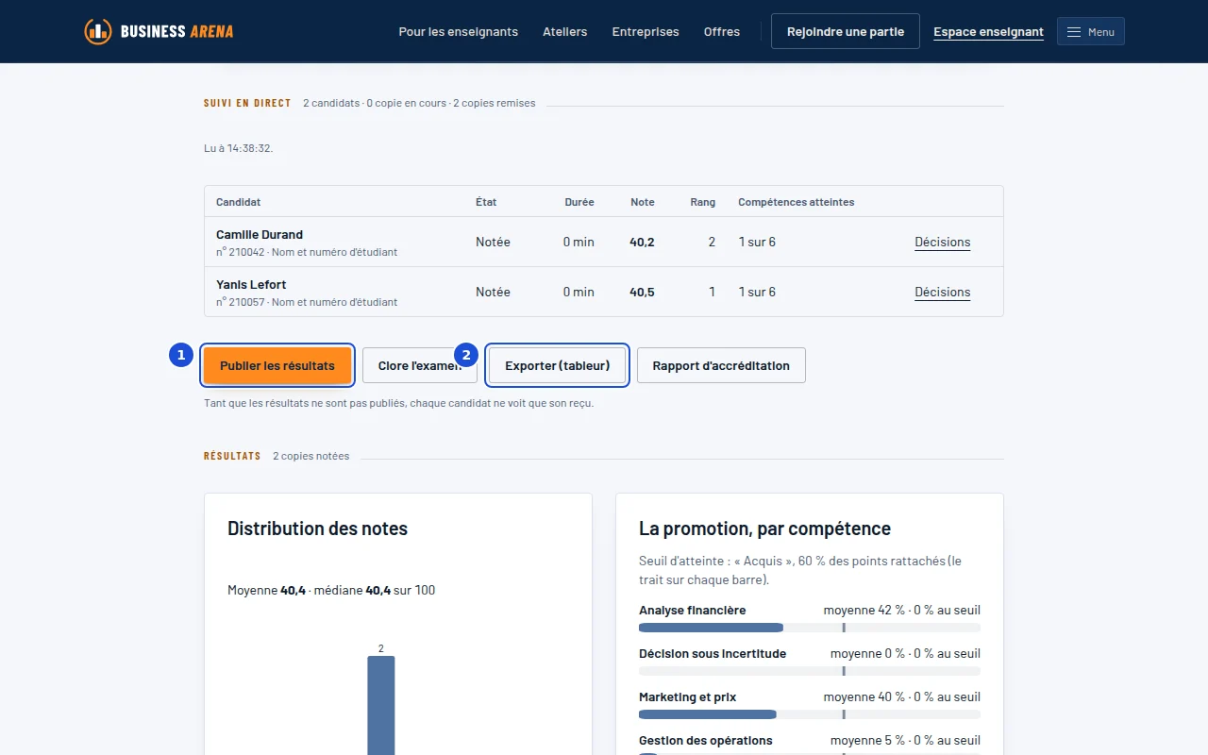Click the Décision sous incertitude progress bar

pyautogui.click(x=810, y=671)
